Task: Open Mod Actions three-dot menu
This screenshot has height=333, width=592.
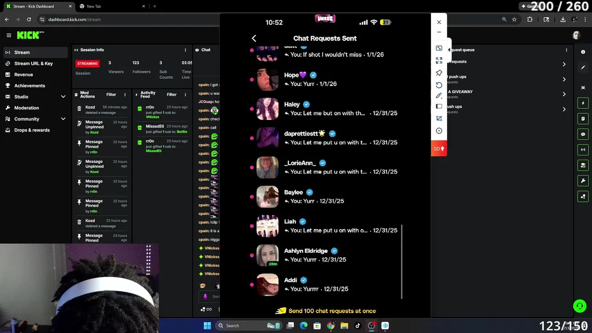Action: tap(125, 95)
